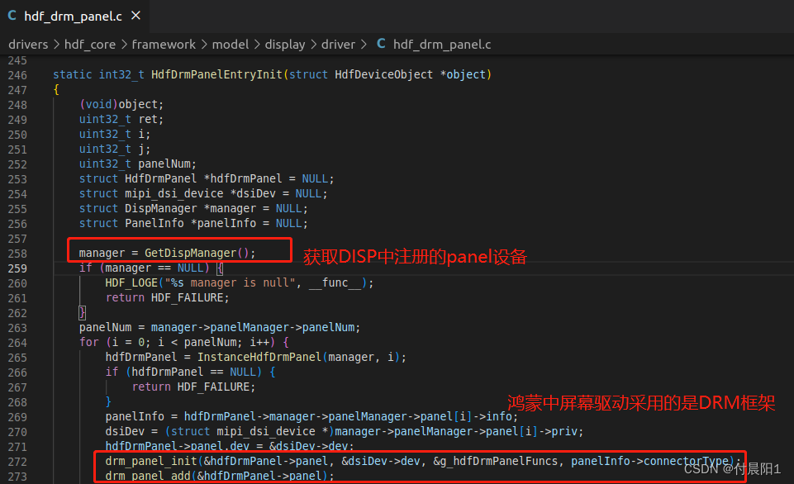Open the hdf_core breadcrumb segment

(90, 45)
